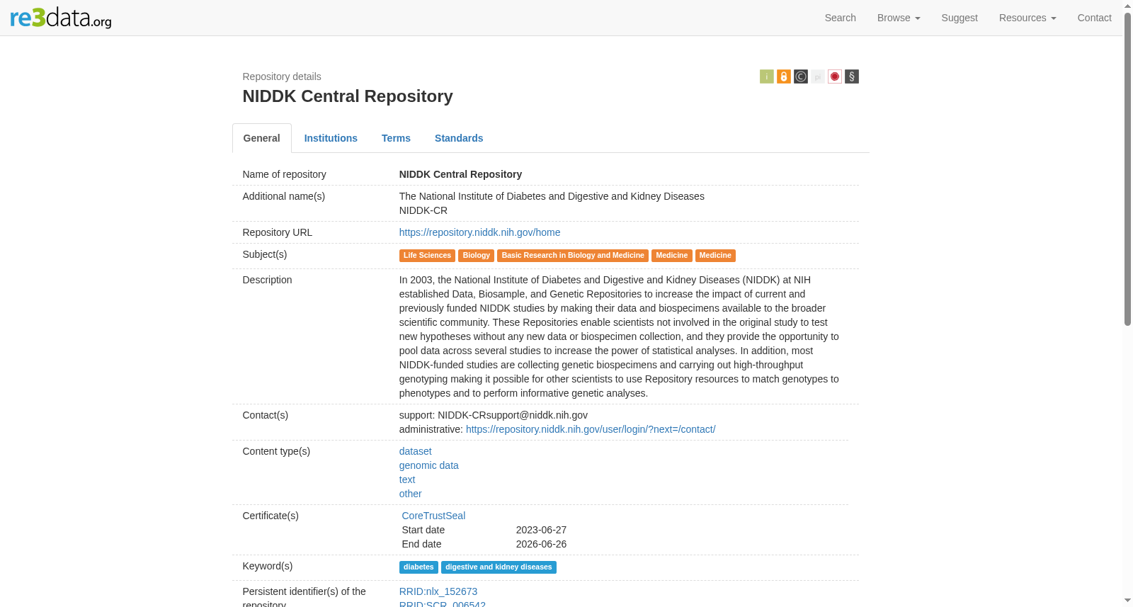
Task: Click the certificate end date 2026-06-26
Action: (x=541, y=544)
